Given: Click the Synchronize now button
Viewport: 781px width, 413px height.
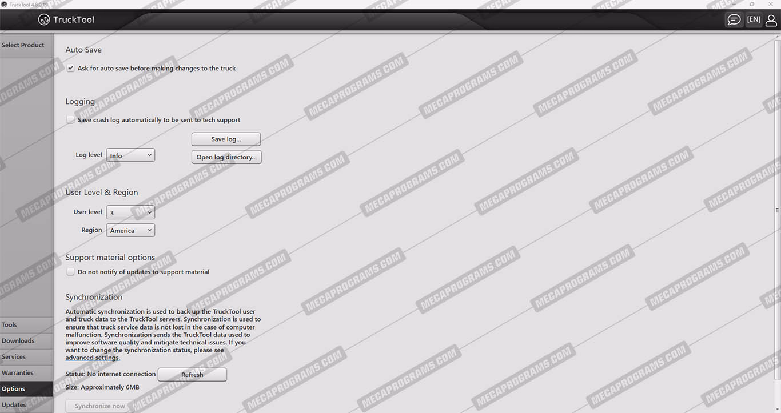Looking at the screenshot, I should (100, 406).
